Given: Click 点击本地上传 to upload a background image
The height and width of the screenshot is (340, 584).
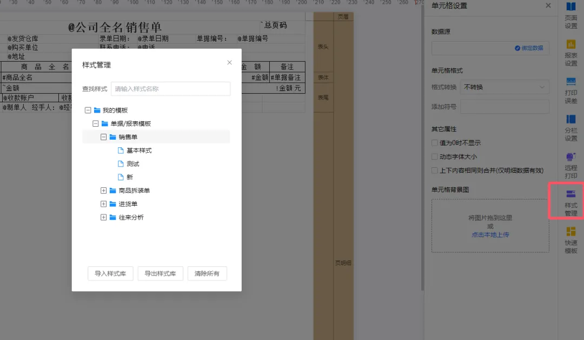Looking at the screenshot, I should point(490,235).
